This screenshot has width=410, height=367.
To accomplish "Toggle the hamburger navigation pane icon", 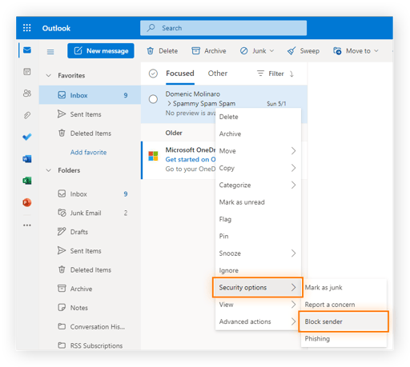I will point(50,51).
